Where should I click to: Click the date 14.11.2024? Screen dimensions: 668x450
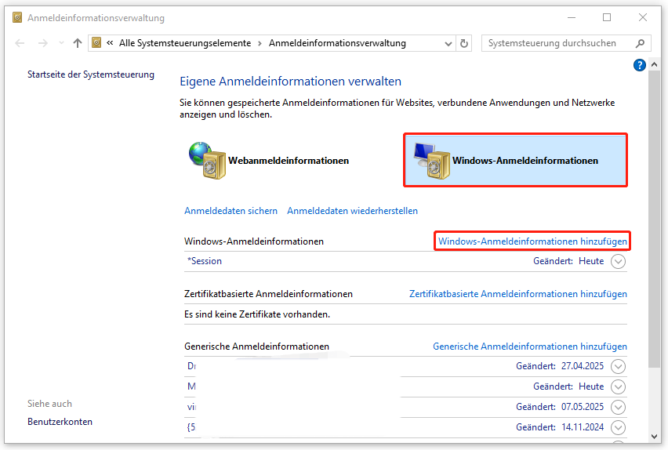[x=583, y=427]
